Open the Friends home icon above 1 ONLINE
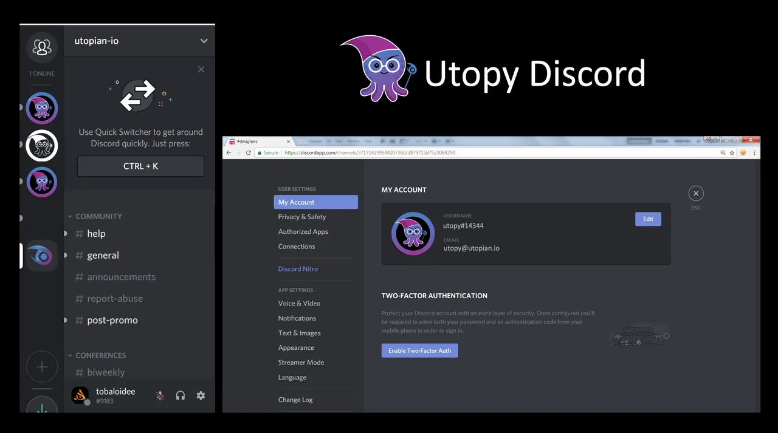 tap(42, 47)
